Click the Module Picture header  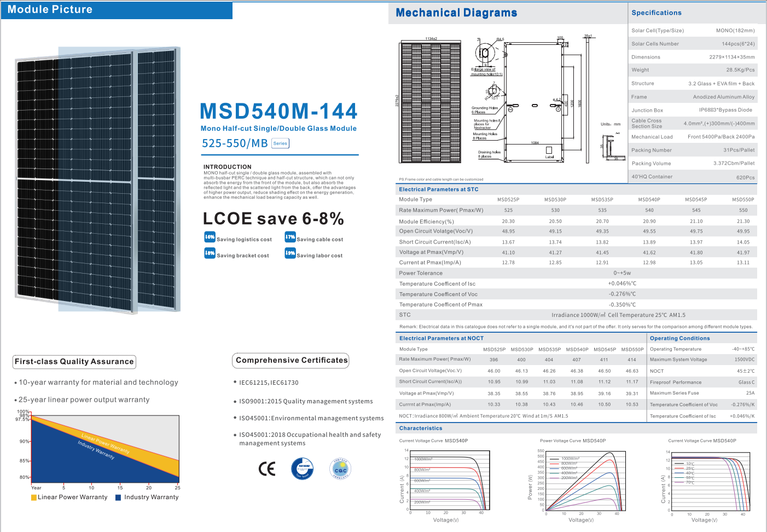pyautogui.click(x=117, y=10)
